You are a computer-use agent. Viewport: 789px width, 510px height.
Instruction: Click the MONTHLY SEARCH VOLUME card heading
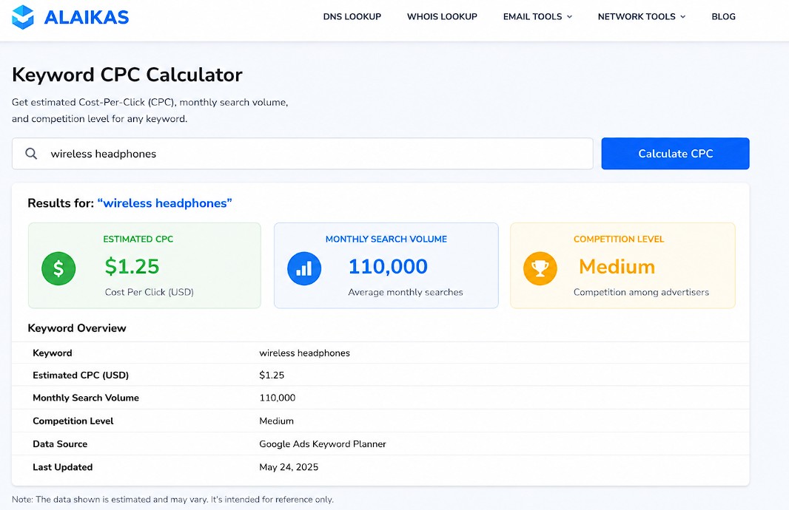tap(386, 239)
